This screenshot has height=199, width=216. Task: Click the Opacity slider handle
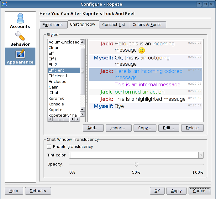(136, 164)
